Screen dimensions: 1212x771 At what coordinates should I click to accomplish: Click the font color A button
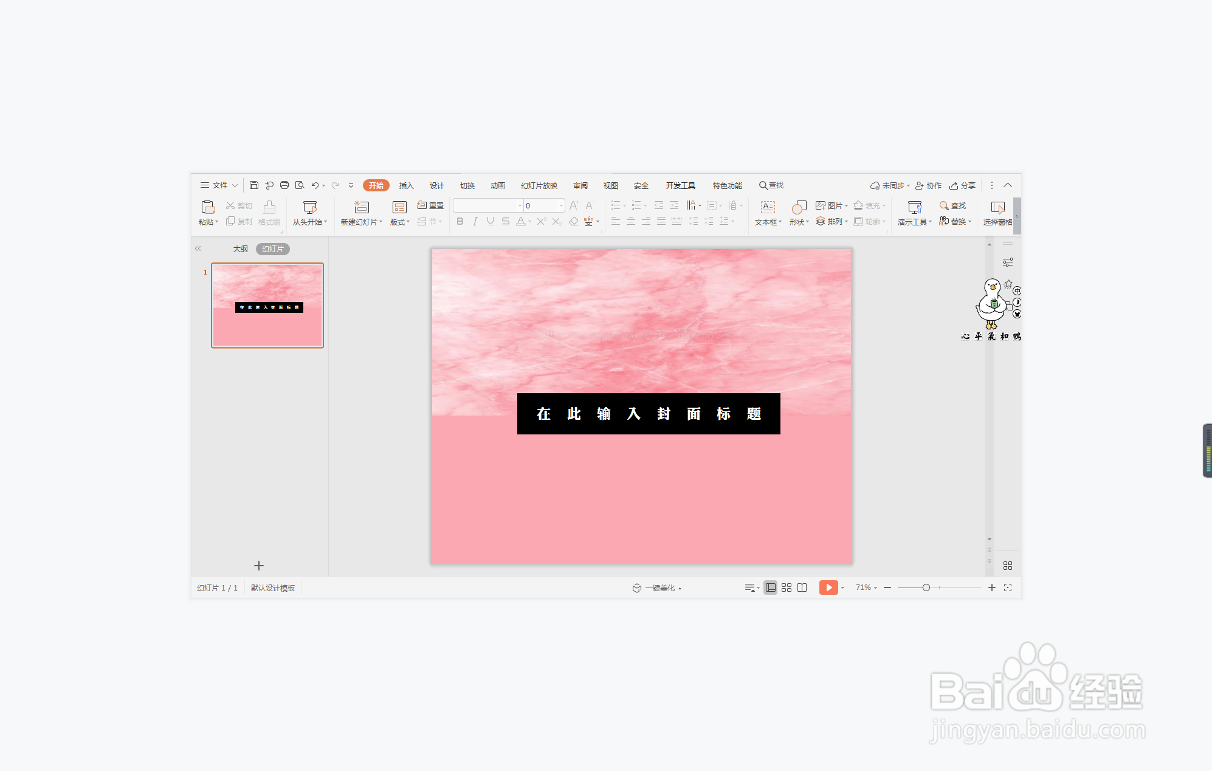click(x=521, y=222)
